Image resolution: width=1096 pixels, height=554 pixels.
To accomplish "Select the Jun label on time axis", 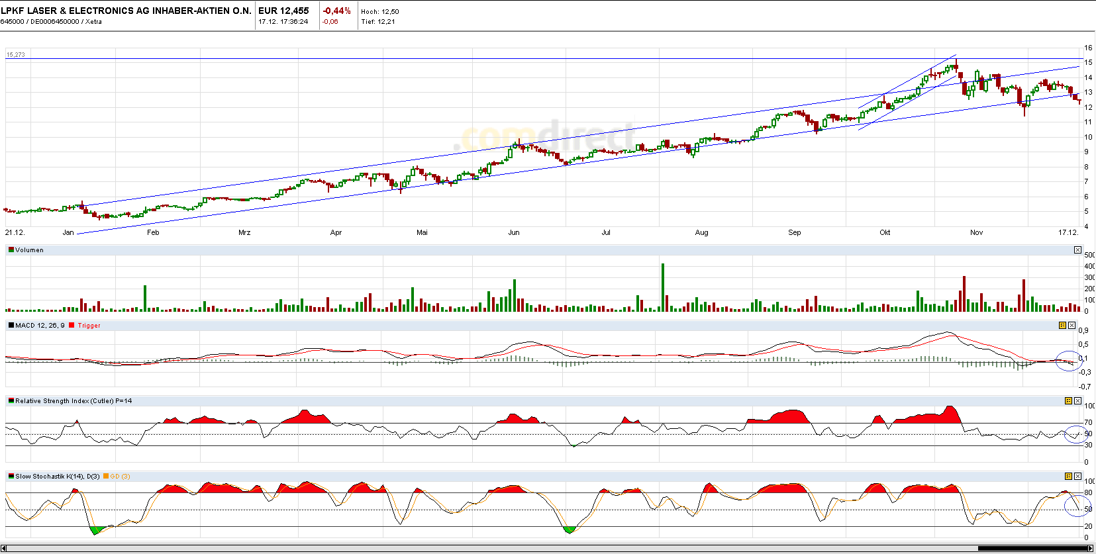I will click(514, 232).
